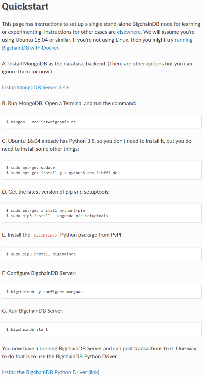Click the step A Install MongoDB paragraph
203x377 pixels.
pos(97,67)
